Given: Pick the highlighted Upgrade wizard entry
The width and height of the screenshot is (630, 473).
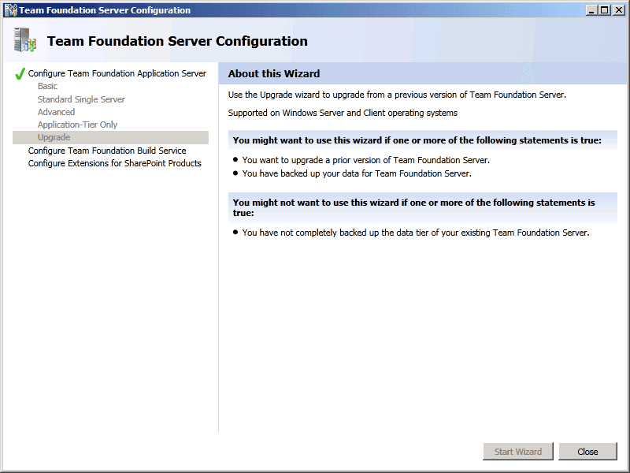Looking at the screenshot, I should click(x=54, y=137).
